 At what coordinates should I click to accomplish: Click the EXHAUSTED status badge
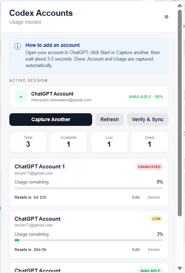pyautogui.click(x=149, y=167)
